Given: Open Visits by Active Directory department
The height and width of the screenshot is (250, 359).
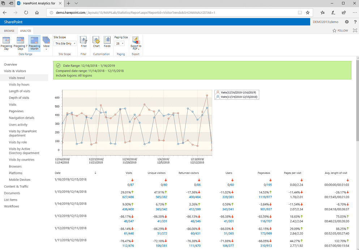Looking at the screenshot, I should [24, 151].
